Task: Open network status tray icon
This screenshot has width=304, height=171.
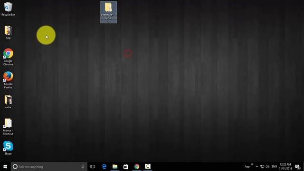Action: tap(262, 167)
